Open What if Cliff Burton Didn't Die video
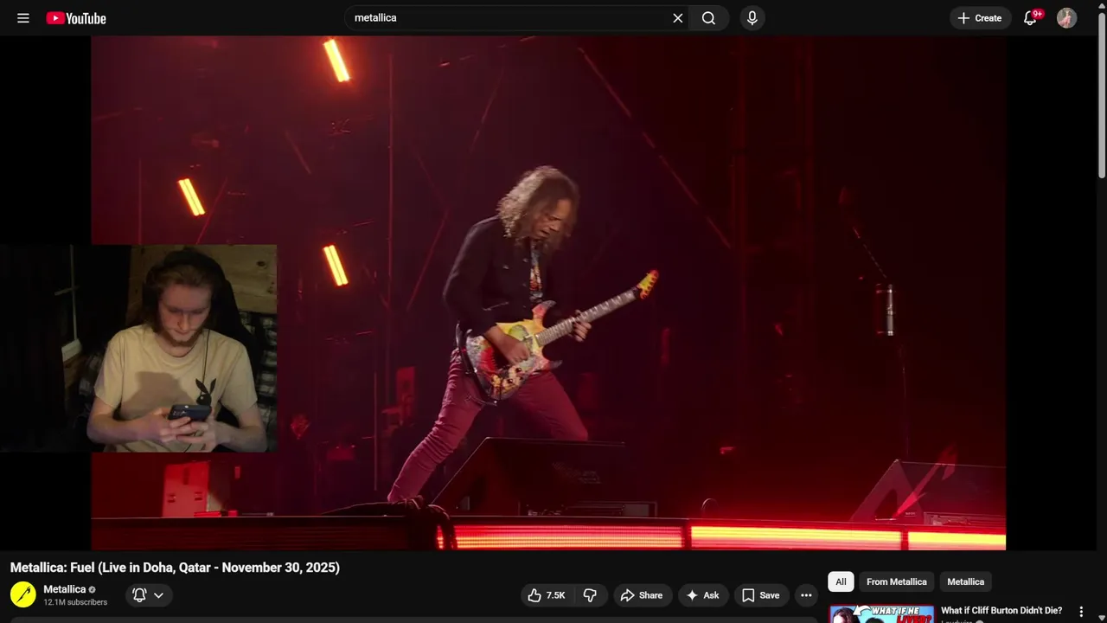Viewport: 1107px width, 623px height. pyautogui.click(x=1001, y=611)
